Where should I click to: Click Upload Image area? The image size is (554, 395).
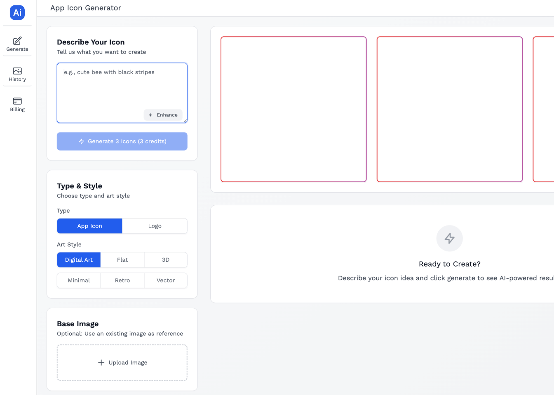pyautogui.click(x=122, y=362)
